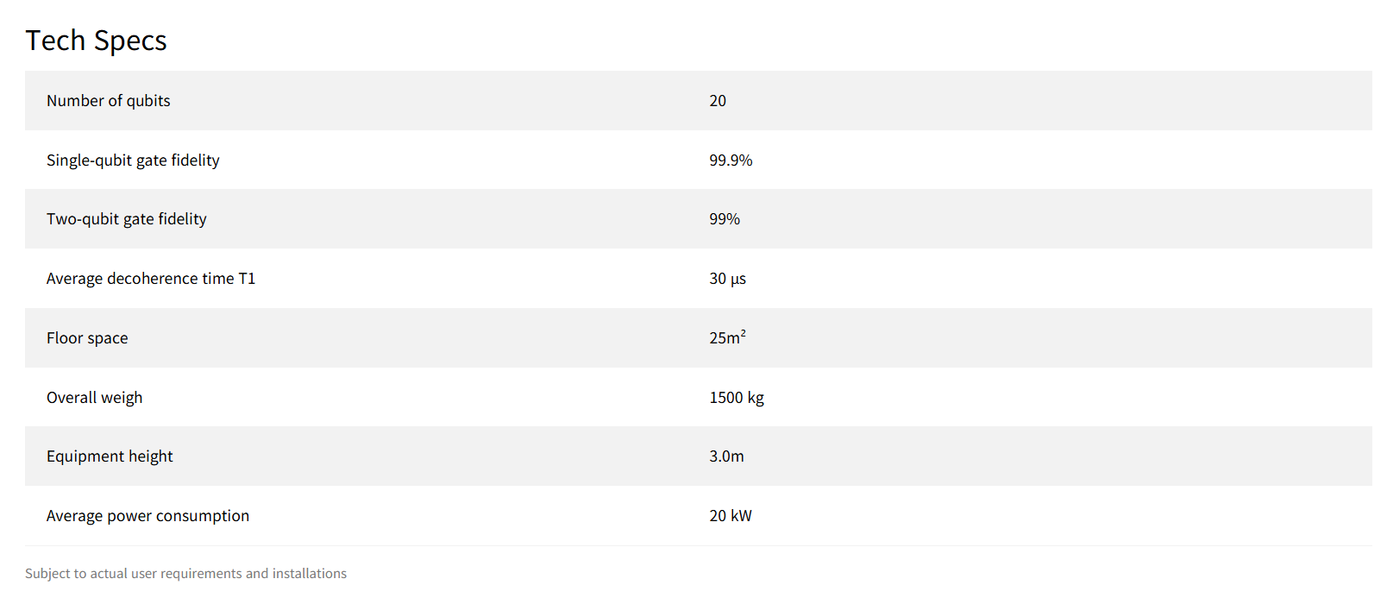Select the 99% two-qubit fidelity value
Image resolution: width=1393 pixels, height=604 pixels.
[725, 219]
